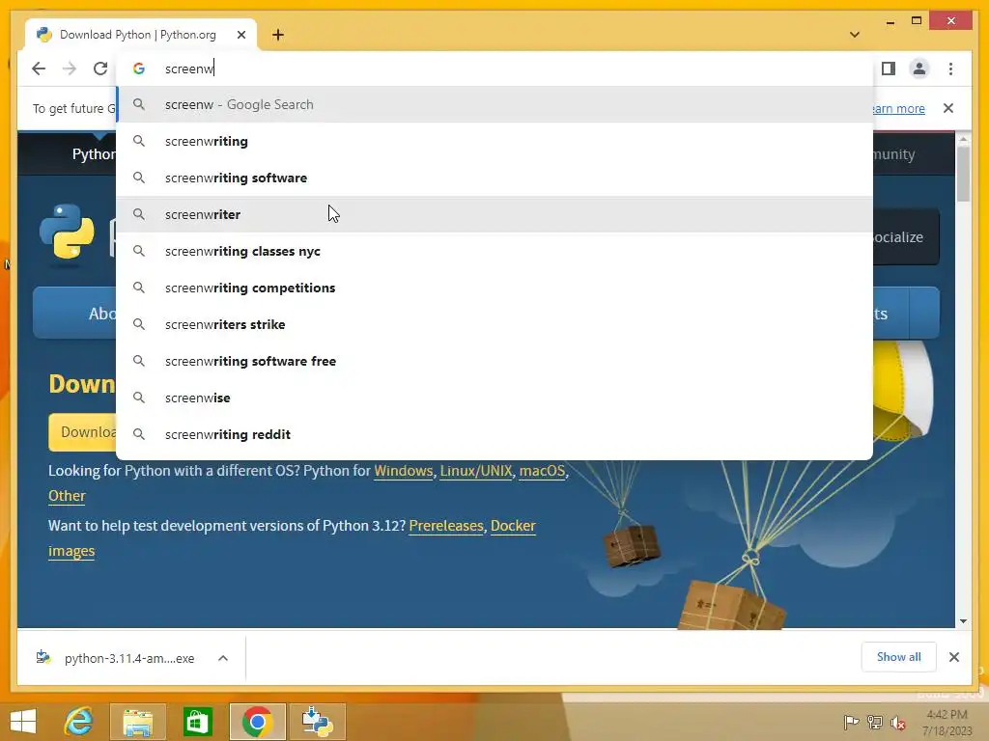Open Chrome's three-dot menu
The image size is (989, 741).
pyautogui.click(x=950, y=69)
